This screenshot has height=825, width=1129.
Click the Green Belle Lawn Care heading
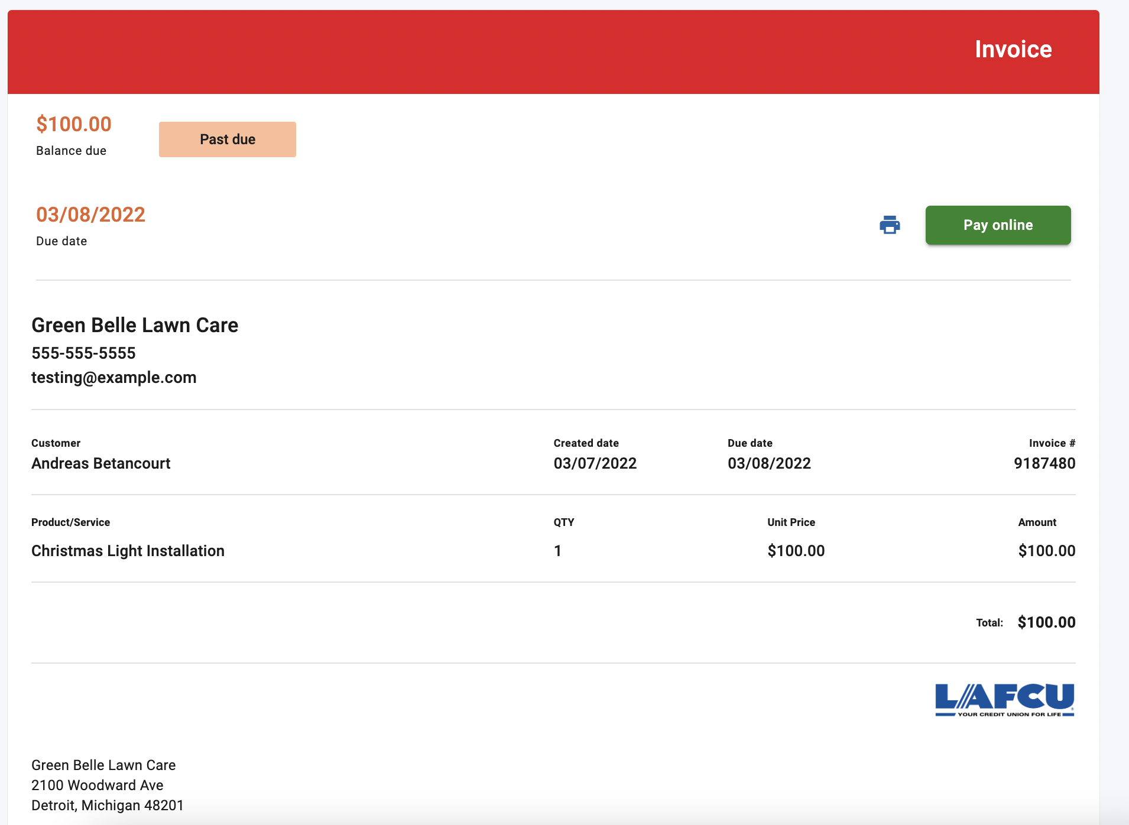135,325
